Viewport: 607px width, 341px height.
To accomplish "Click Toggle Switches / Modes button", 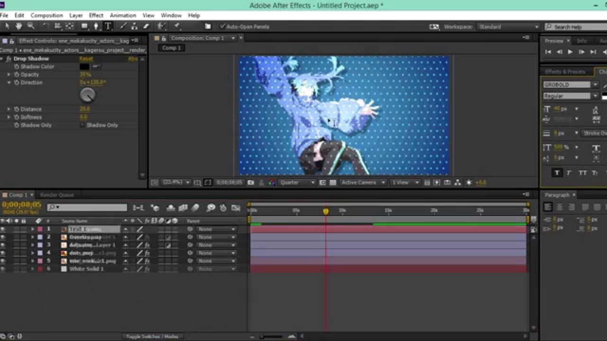I will click(152, 336).
